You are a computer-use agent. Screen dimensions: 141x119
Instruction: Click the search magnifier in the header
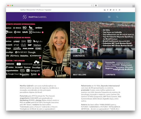(x=117, y=17)
